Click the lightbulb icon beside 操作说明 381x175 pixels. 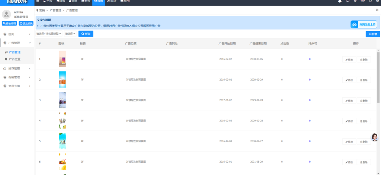(x=38, y=20)
